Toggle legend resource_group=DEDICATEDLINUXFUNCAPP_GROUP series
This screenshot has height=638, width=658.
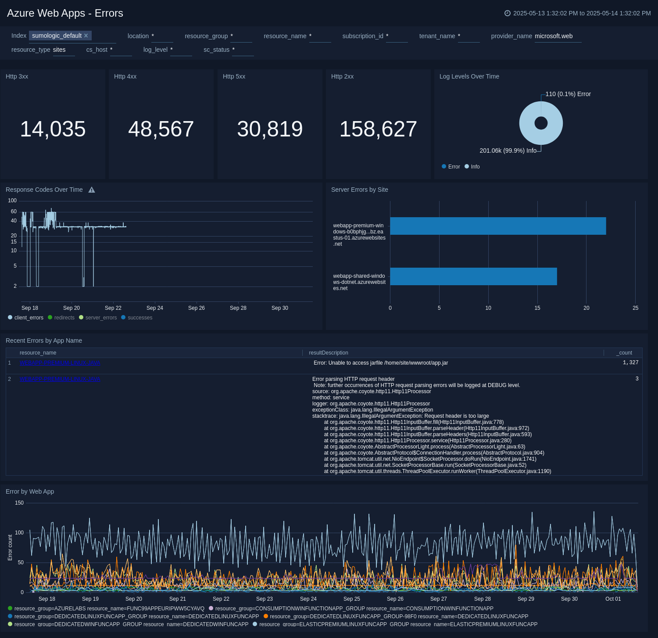[x=133, y=616]
